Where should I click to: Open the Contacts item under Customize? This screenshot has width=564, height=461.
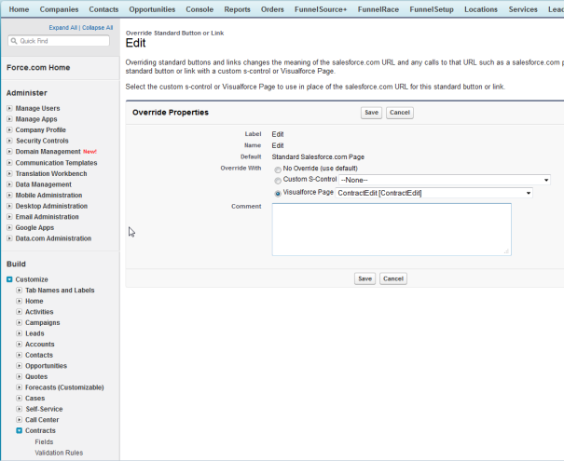(x=39, y=355)
